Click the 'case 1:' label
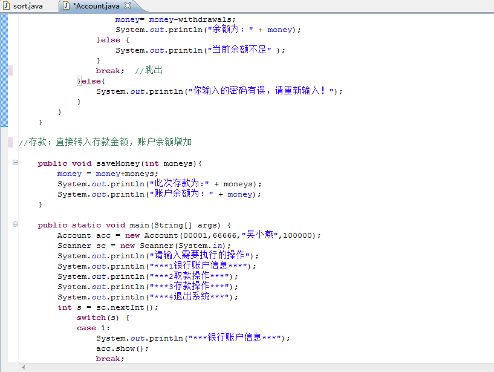494x372 pixels. click(x=93, y=328)
